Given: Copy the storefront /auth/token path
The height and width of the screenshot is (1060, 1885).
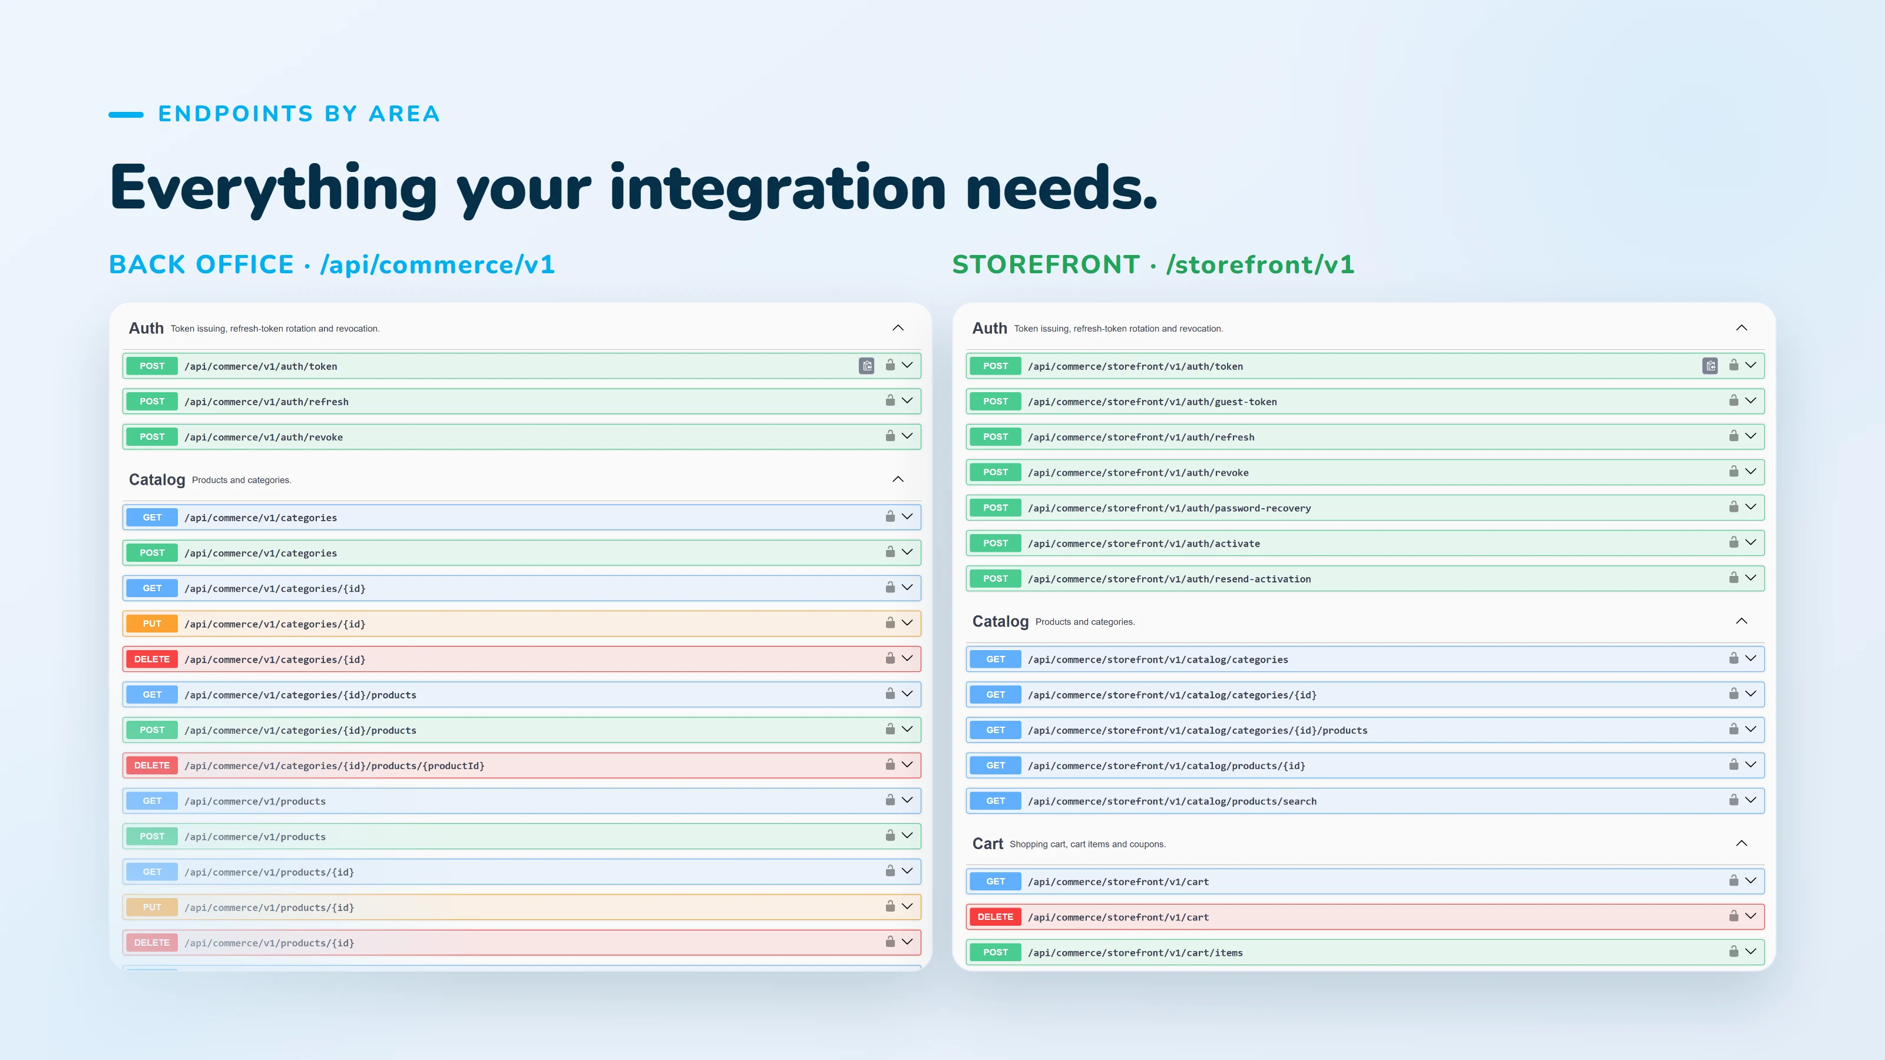Looking at the screenshot, I should (x=1710, y=366).
